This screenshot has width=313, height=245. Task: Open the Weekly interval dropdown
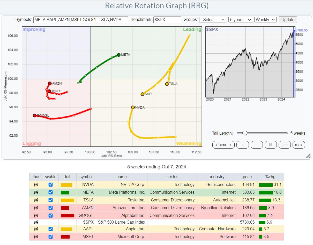coord(265,20)
